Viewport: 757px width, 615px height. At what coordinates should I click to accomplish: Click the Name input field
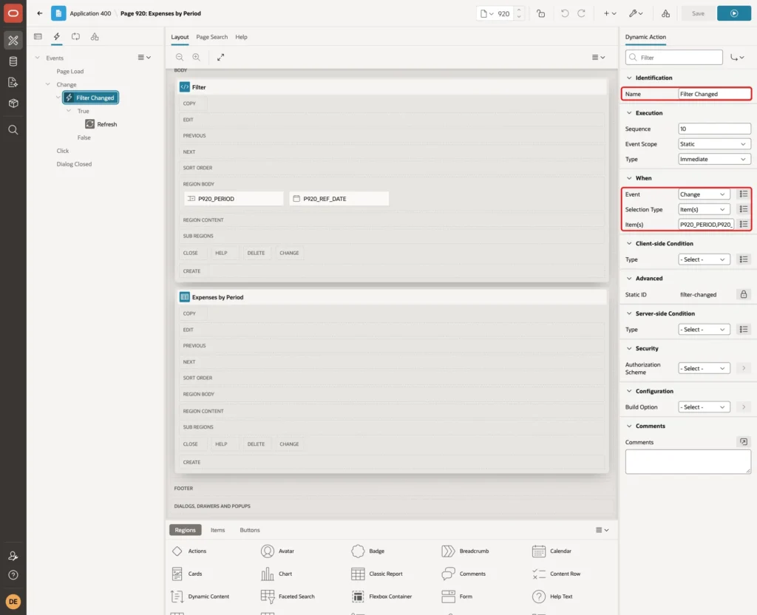coord(714,94)
